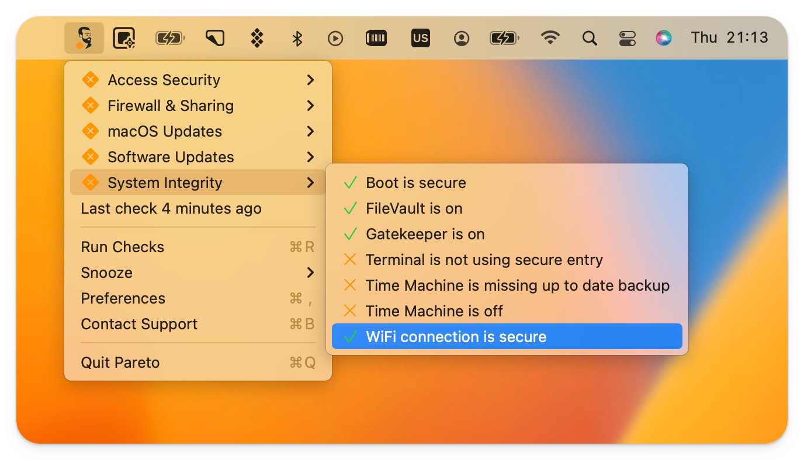Image resolution: width=804 pixels, height=460 pixels.
Task: Click the System Integrity submenu arrow
Action: pyautogui.click(x=310, y=183)
